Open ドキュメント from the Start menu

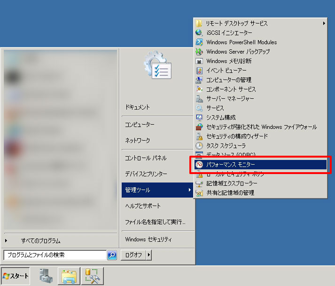(x=157, y=107)
